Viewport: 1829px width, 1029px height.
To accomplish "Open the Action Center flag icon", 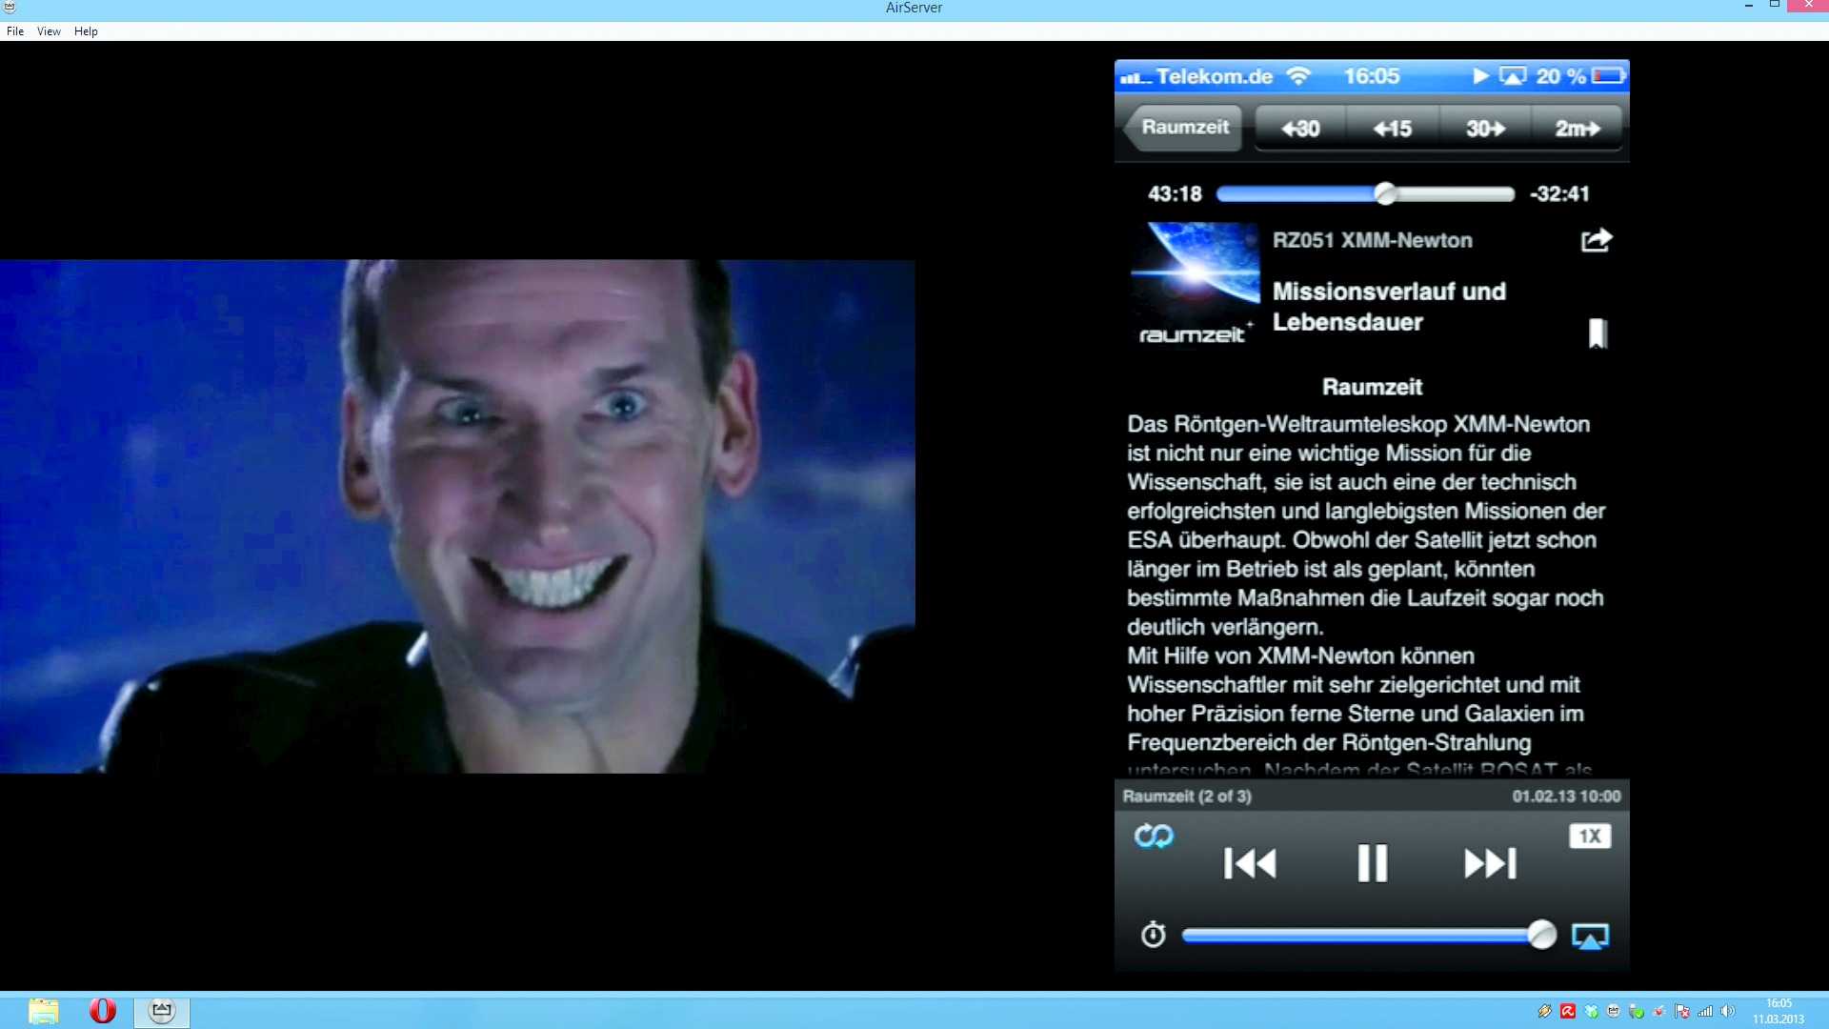I will click(x=1682, y=1011).
